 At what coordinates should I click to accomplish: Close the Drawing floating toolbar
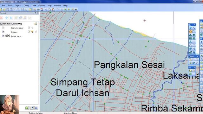(x=194, y=25)
